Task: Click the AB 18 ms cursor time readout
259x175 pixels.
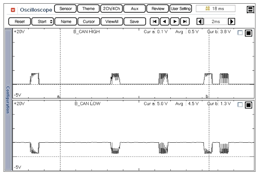Action: pyautogui.click(x=215, y=9)
